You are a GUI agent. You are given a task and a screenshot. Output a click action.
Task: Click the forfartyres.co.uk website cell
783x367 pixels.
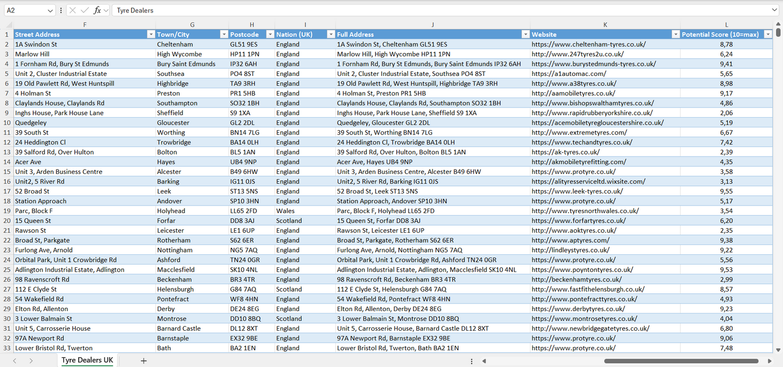[x=578, y=221]
